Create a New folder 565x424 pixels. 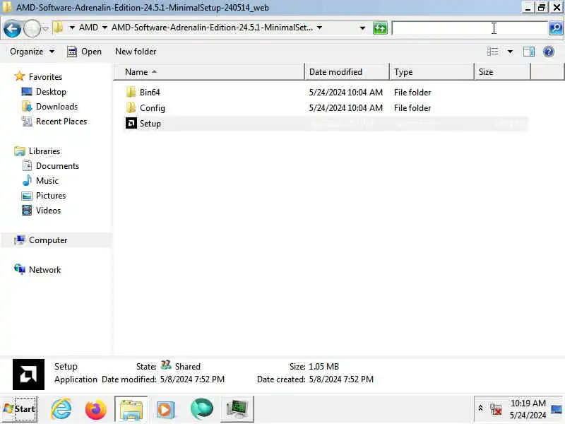coord(136,52)
